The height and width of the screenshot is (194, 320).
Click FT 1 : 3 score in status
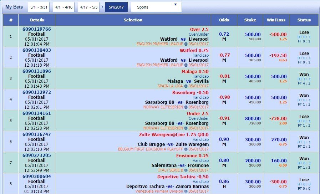point(304,167)
